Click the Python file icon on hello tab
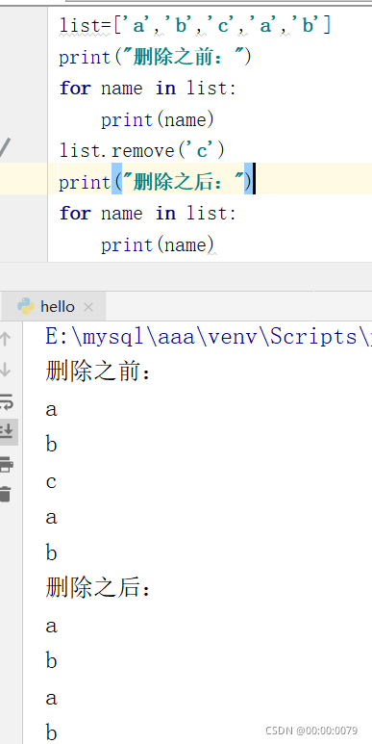372x744 pixels. [26, 306]
